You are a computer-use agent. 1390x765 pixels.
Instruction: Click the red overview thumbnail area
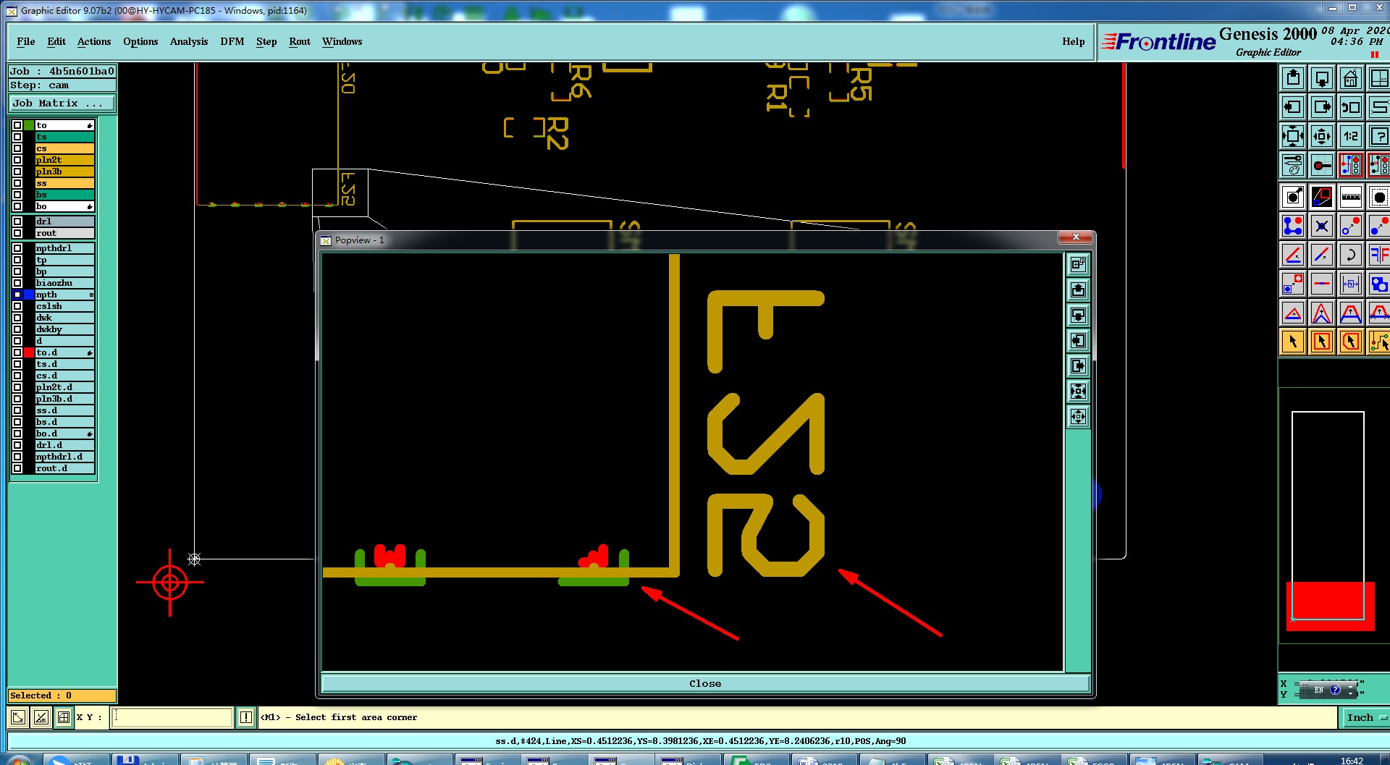coord(1330,606)
